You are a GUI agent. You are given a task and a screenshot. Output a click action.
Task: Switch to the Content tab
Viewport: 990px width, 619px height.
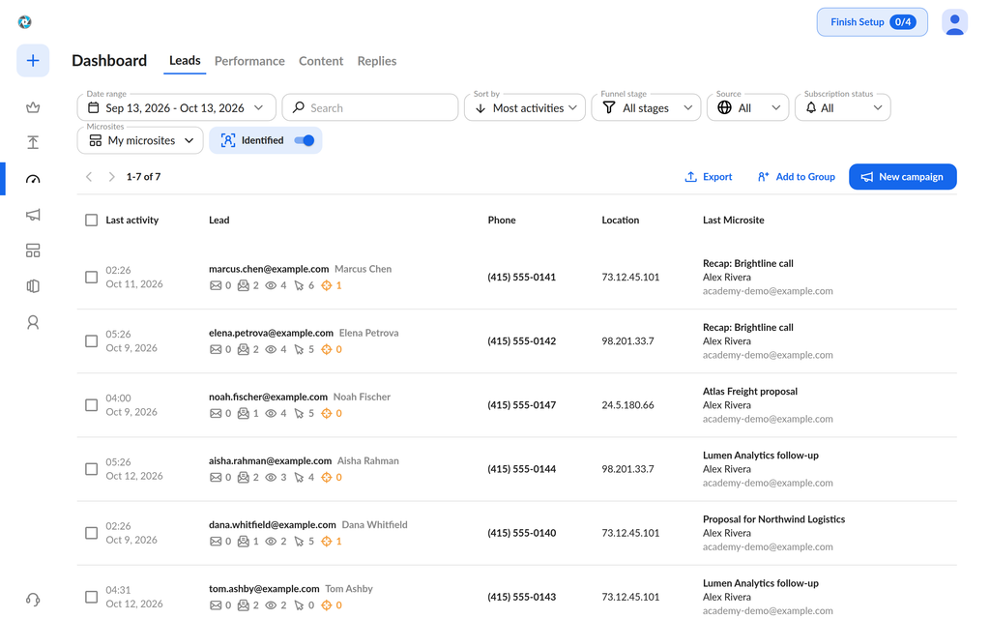321,61
